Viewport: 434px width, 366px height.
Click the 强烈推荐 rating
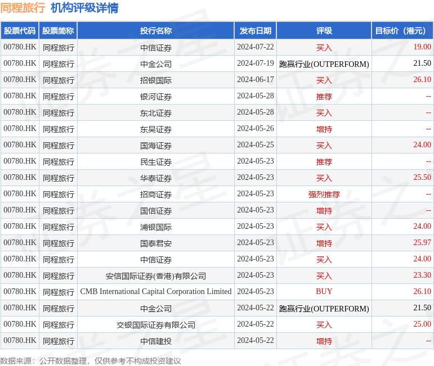click(324, 195)
